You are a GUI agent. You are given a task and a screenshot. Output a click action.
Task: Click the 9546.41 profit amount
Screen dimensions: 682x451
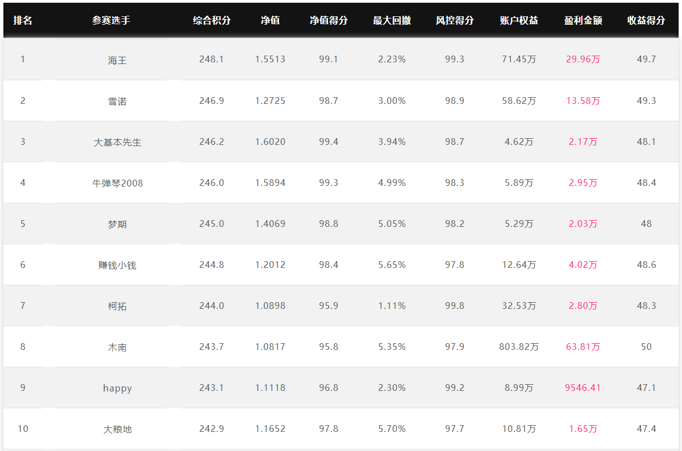tap(583, 388)
